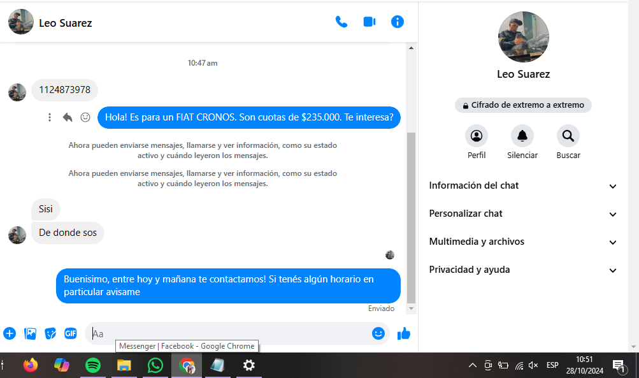Click the 10:47 am timestamp

click(x=203, y=63)
